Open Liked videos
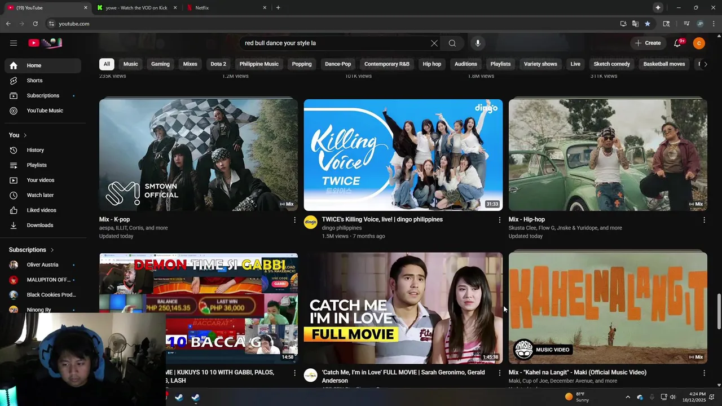This screenshot has height=406, width=722. coord(43,210)
